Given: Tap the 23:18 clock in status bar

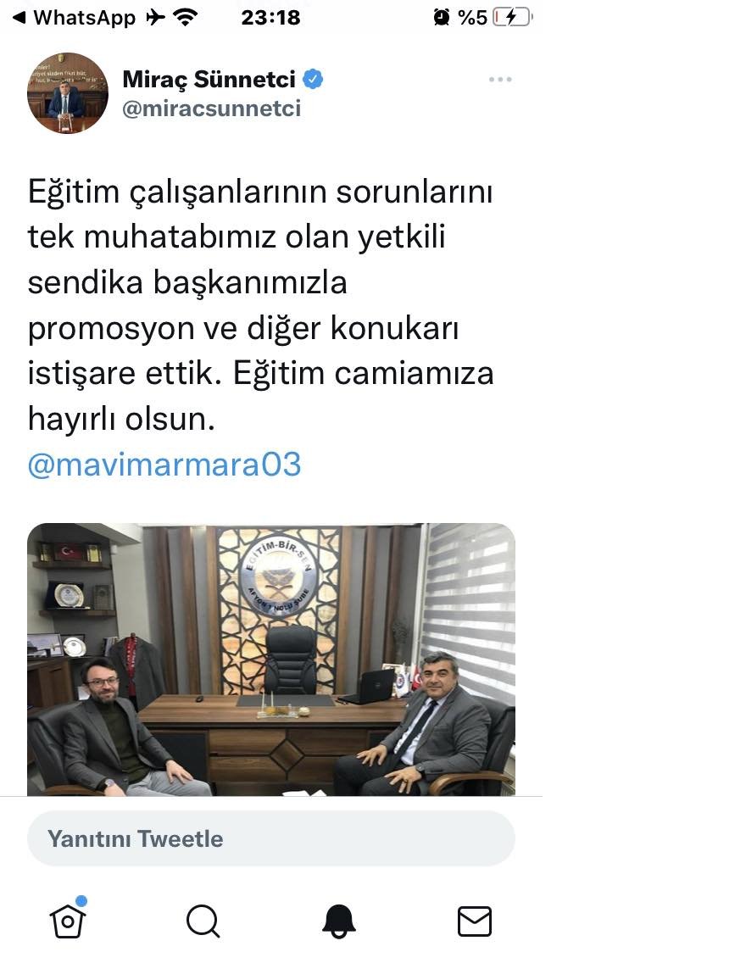Looking at the screenshot, I should [270, 18].
